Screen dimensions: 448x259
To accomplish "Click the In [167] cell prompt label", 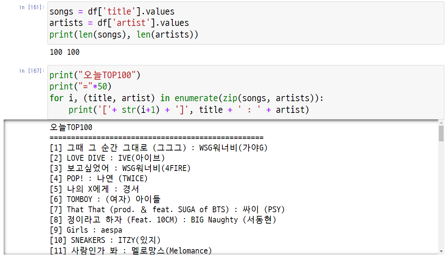I will pyautogui.click(x=32, y=71).
